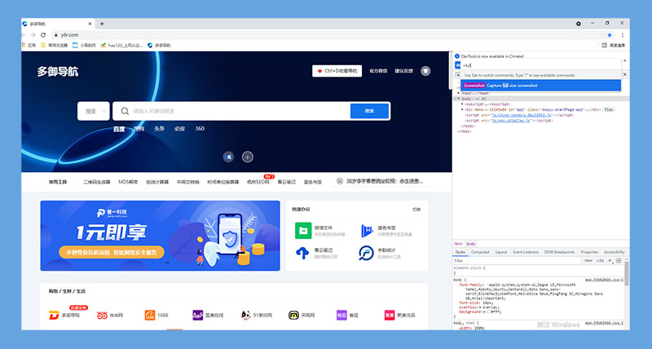The image size is (652, 349).
Task: Open the 搜索 type dropdown
Action: pyautogui.click(x=94, y=111)
